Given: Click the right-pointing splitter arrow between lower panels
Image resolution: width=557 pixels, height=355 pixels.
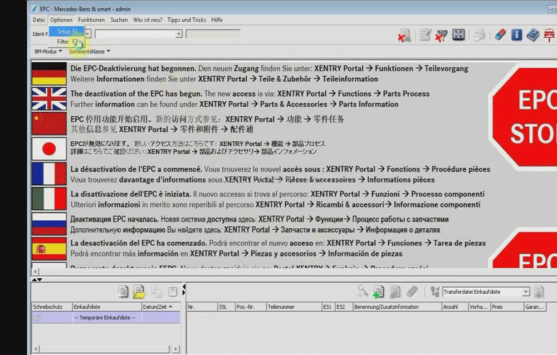Looking at the screenshot, I should pyautogui.click(x=184, y=293).
